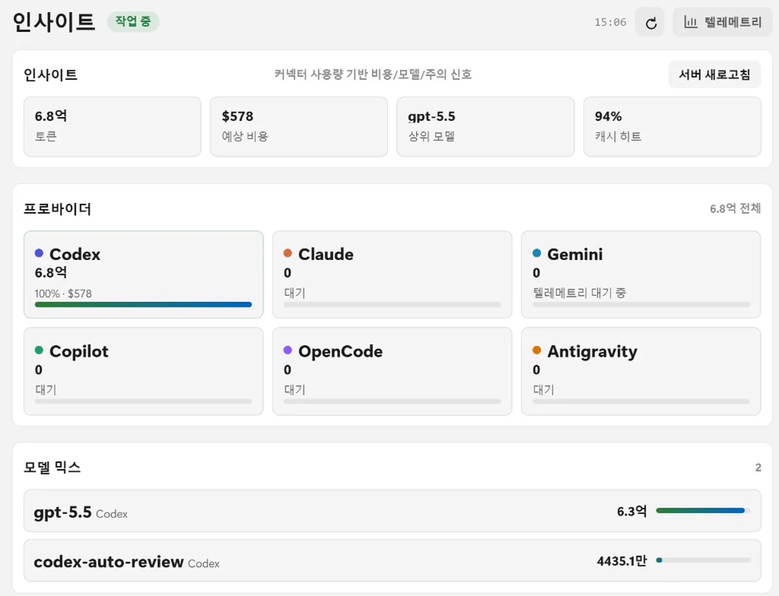Click the Codex usage progress bar
Image resolution: width=779 pixels, height=596 pixels.
pos(143,304)
